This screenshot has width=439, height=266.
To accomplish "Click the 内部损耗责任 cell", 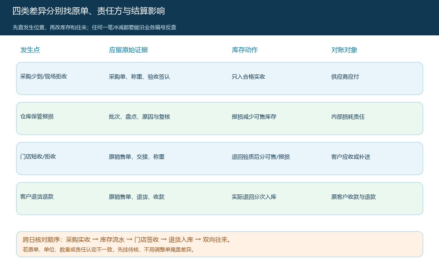I will click(x=348, y=117).
